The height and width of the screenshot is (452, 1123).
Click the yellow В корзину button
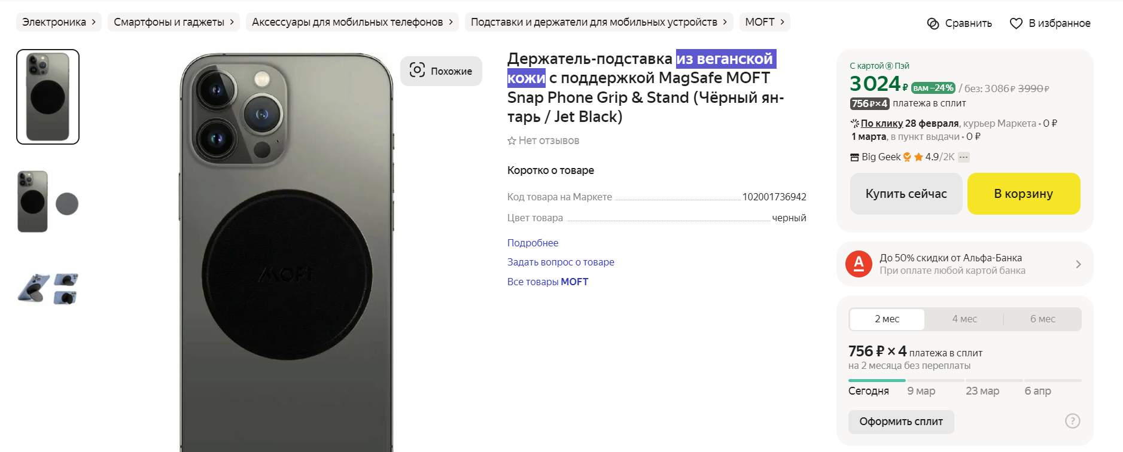coord(1023,194)
